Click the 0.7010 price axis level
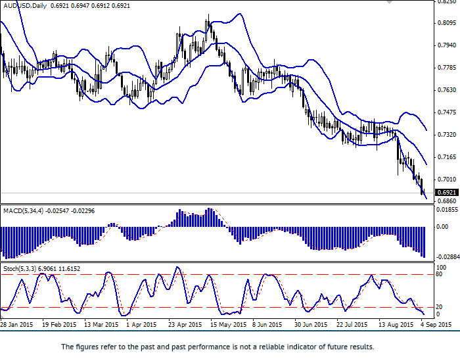This screenshot has height=363, width=460. click(447, 179)
